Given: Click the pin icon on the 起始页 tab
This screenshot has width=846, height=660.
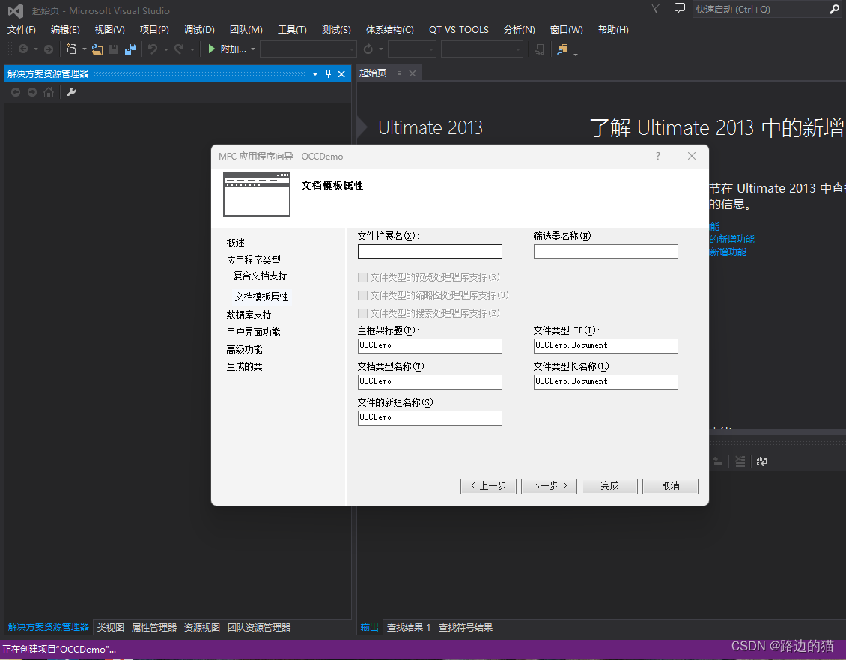Looking at the screenshot, I should point(399,73).
